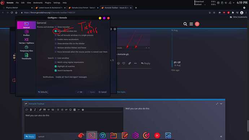Viewport: 249px width, 140px height.
Task: Open the forum search magnifier
Action: coord(185,24)
